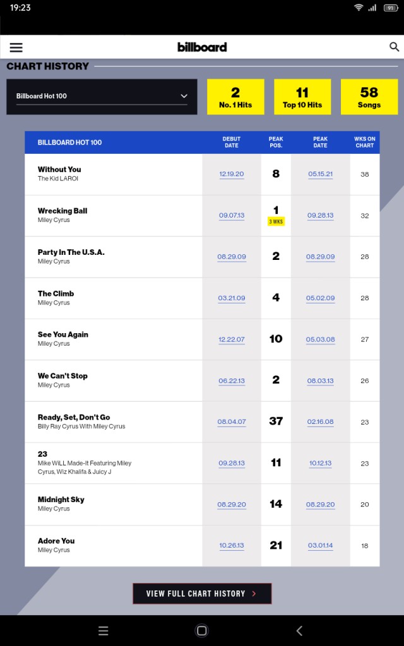Open Without You peak date 05.15.21
Screen dimensions: 404x646
click(x=320, y=174)
